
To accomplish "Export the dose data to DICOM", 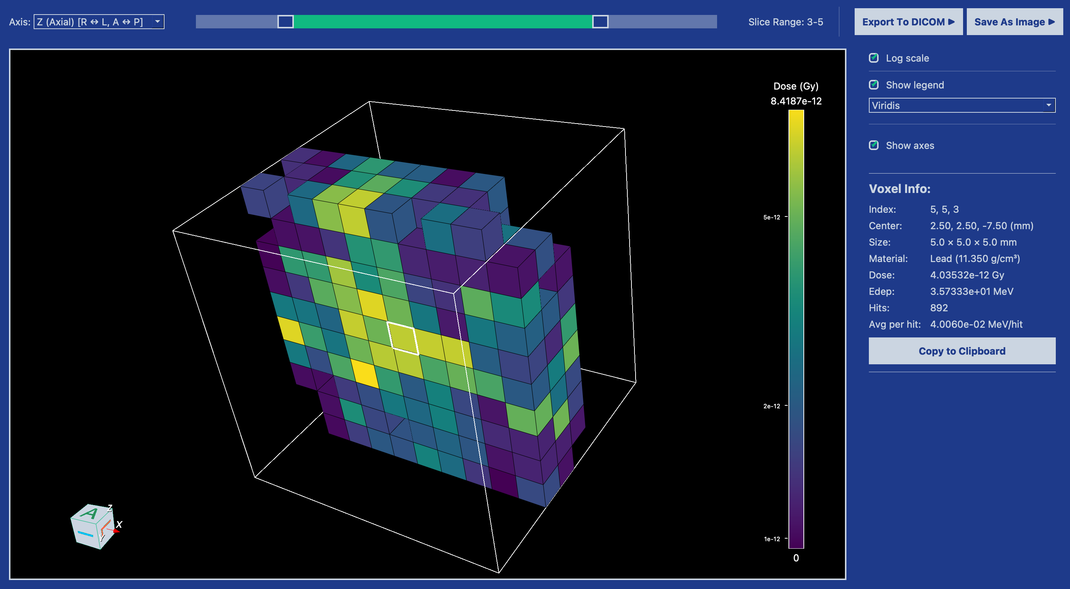I will pyautogui.click(x=908, y=22).
